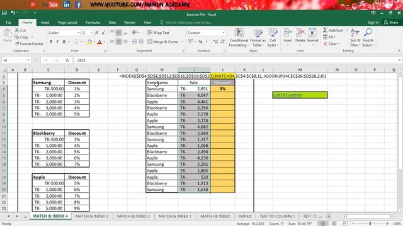
Task: Click the Name Box showing I4
Action: click(16, 60)
